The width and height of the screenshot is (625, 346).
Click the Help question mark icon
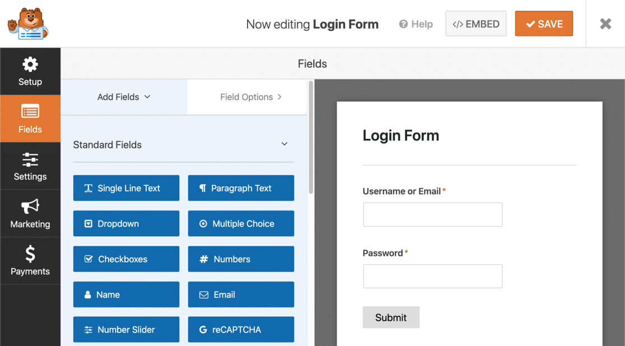click(x=403, y=24)
